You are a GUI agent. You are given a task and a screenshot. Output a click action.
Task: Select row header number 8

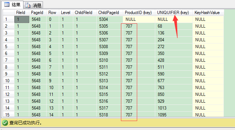pos(9,67)
